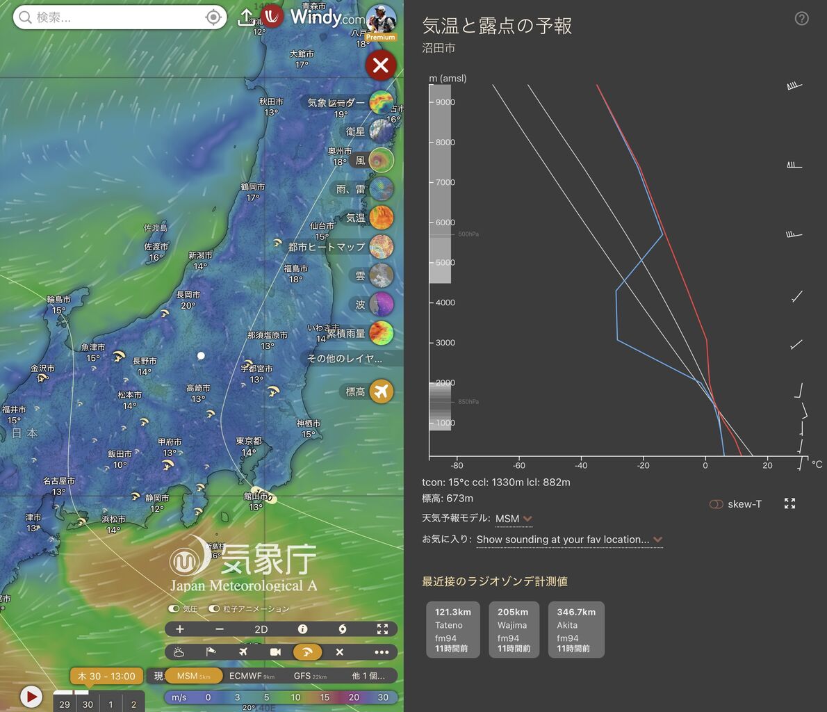Open the Windy red logo menu
This screenshot has width=827, height=712.
coord(272,17)
